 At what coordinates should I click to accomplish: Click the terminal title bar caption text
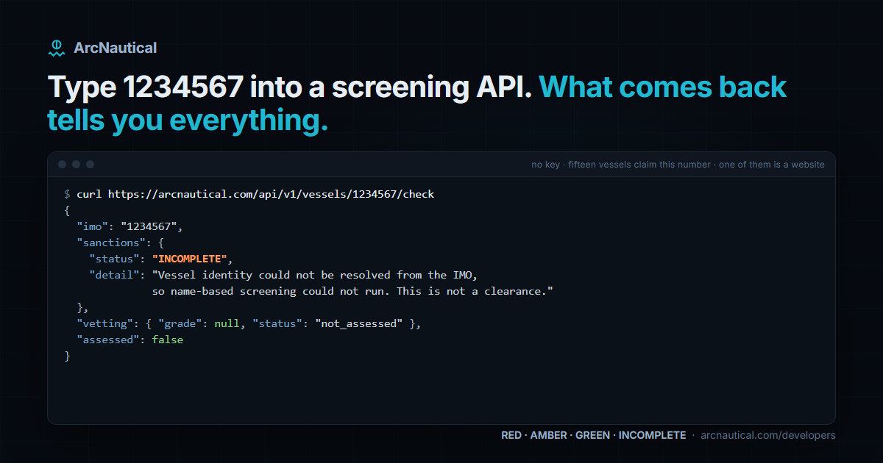[x=678, y=165]
